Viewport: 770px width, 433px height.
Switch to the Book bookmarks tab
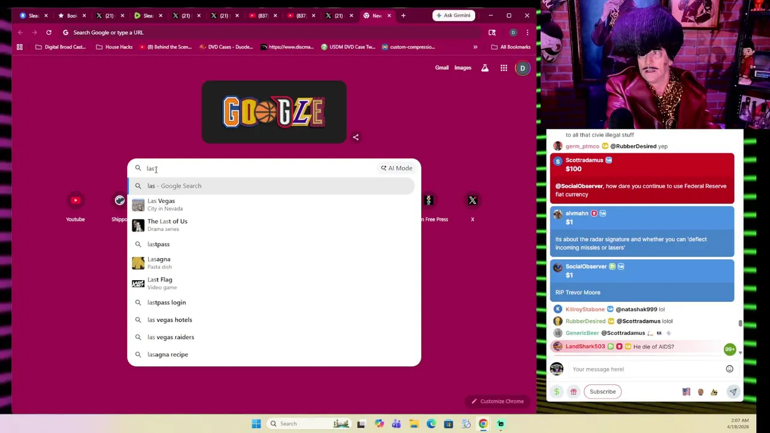click(72, 16)
